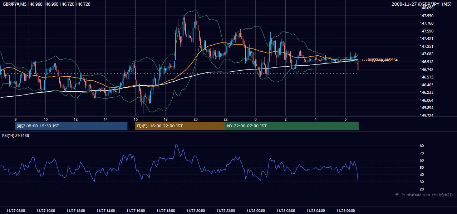Click the HistData.com data source credit
The width and height of the screenshot is (457, 214).
click(x=424, y=195)
